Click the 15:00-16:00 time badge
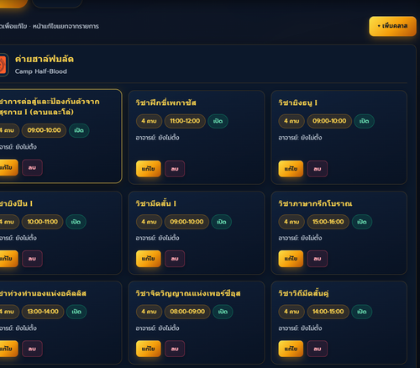The height and width of the screenshot is (368, 420). tap(328, 222)
